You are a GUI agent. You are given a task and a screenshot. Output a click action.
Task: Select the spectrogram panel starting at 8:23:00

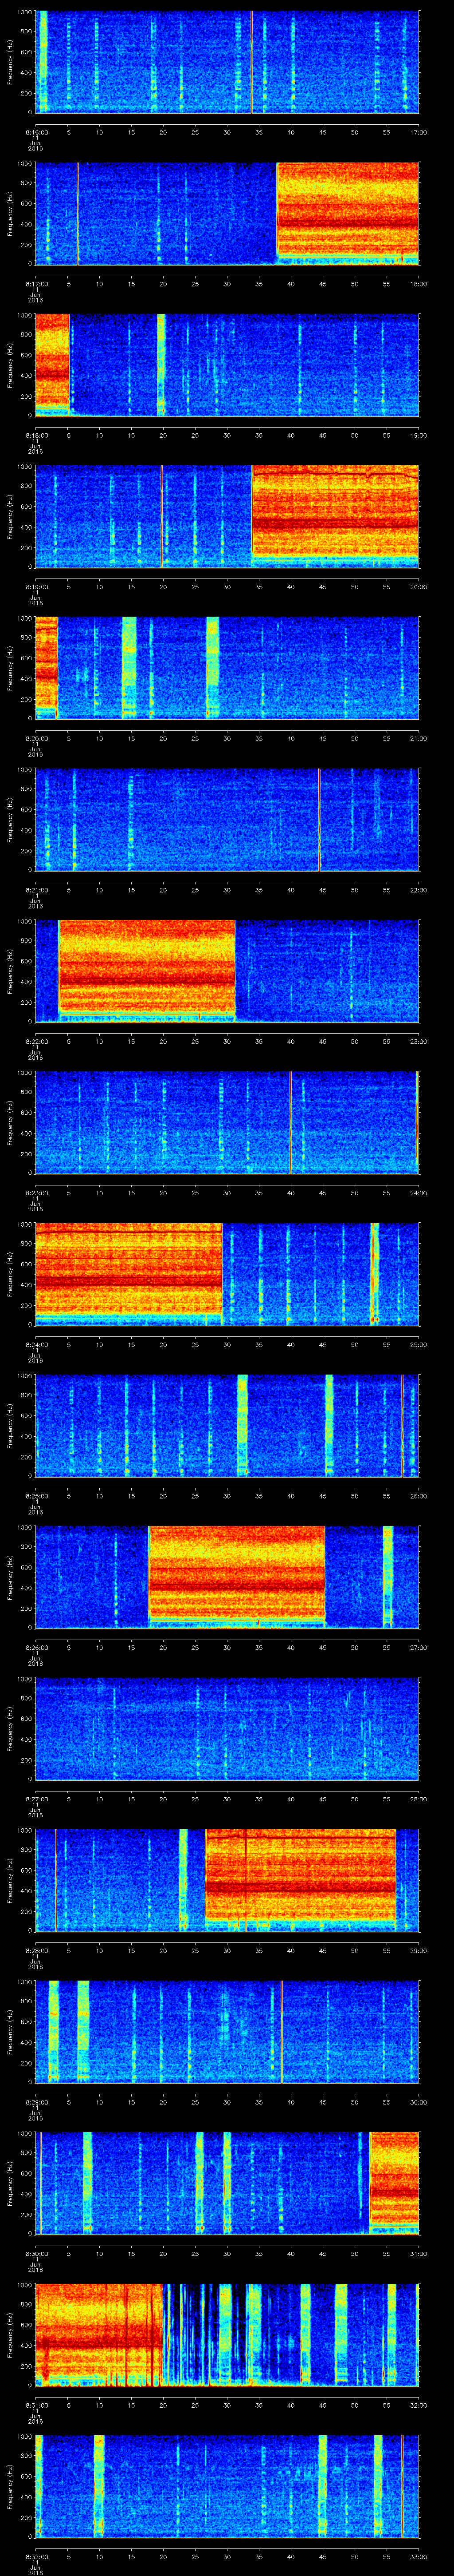[x=227, y=1122]
